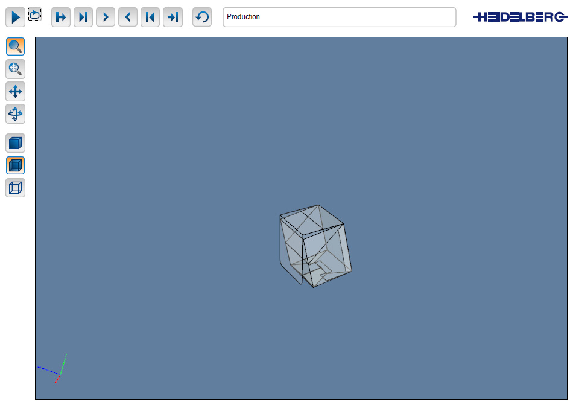The width and height of the screenshot is (573, 408).
Task: Switch to shaded-with-edges cube view
Action: click(15, 165)
